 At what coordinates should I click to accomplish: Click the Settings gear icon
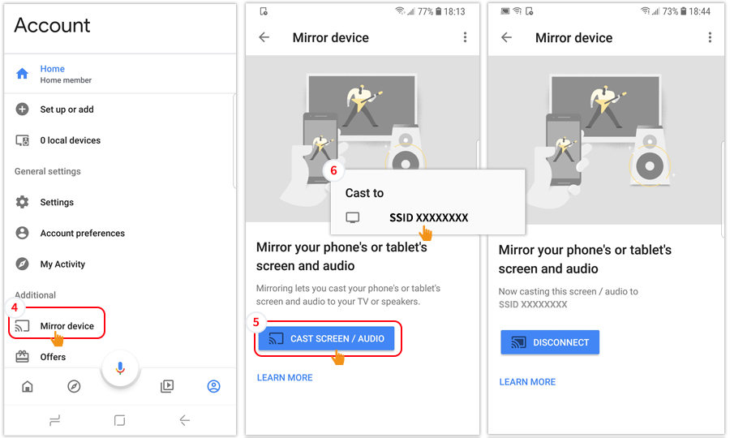click(x=22, y=202)
